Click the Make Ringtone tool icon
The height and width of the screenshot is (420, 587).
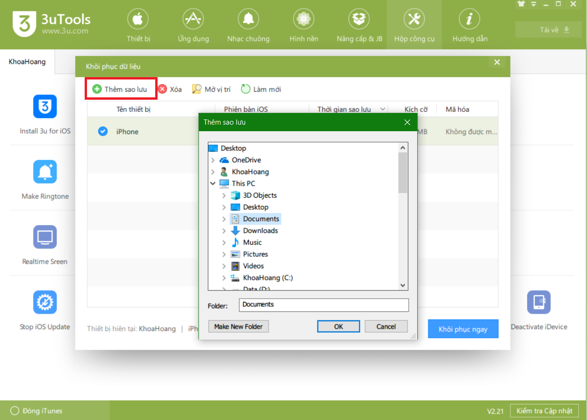pyautogui.click(x=45, y=172)
